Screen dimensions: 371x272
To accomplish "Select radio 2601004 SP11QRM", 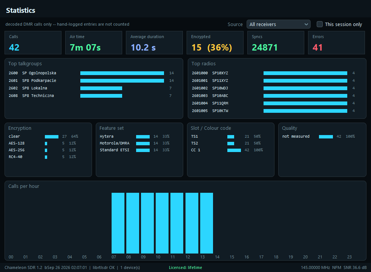I will click(273, 103).
